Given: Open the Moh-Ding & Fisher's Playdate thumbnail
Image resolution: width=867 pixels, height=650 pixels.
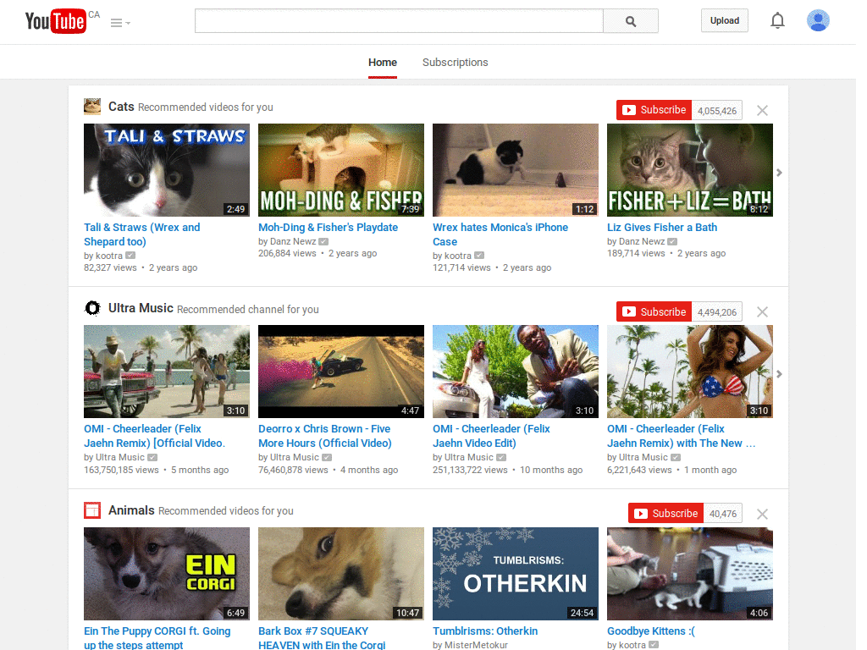Looking at the screenshot, I should 341,169.
